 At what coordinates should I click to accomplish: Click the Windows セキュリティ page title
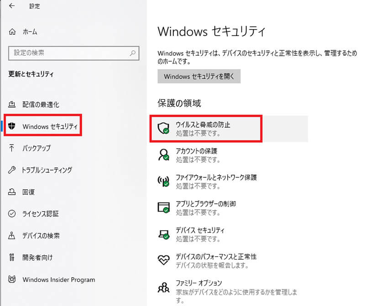(x=211, y=31)
